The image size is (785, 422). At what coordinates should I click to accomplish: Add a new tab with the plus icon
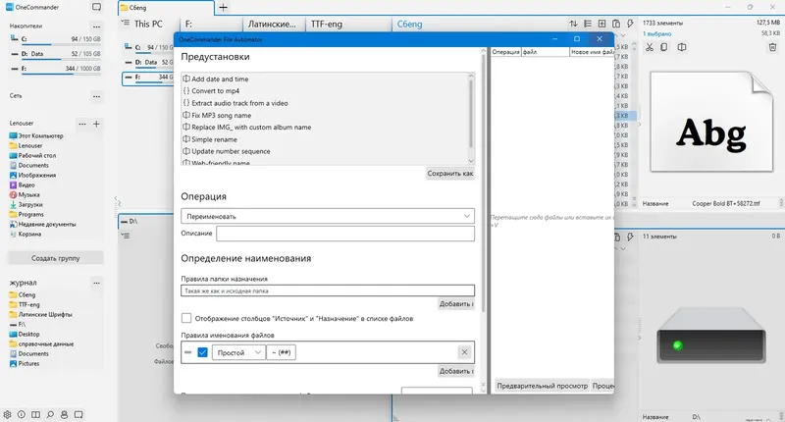224,8
